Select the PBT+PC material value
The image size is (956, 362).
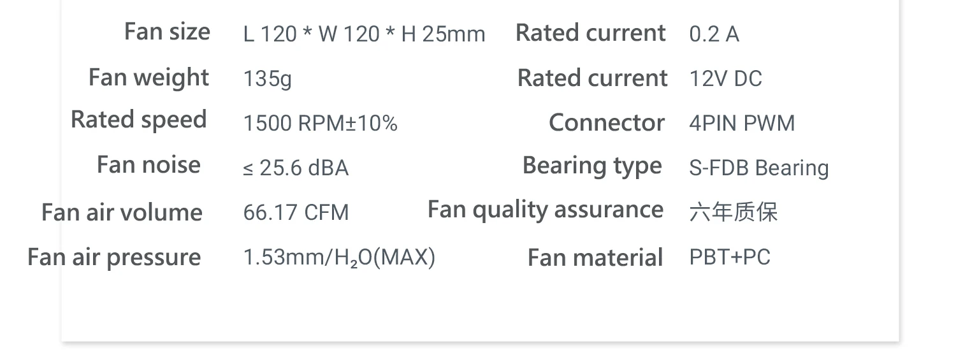(x=730, y=257)
